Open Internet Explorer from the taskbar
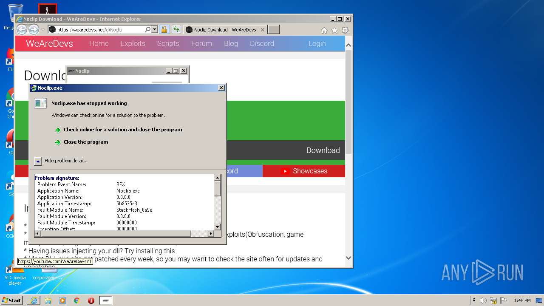Screen dimensions: 544x306 [34, 300]
